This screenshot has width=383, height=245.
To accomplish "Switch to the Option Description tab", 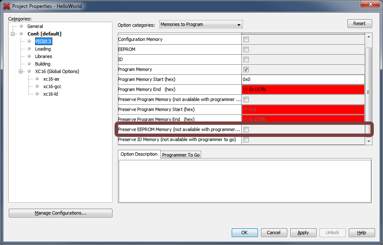I will click(139, 154).
